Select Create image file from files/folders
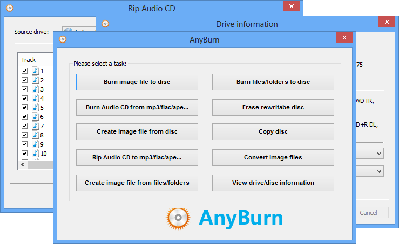The width and height of the screenshot is (399, 244). [x=137, y=183]
